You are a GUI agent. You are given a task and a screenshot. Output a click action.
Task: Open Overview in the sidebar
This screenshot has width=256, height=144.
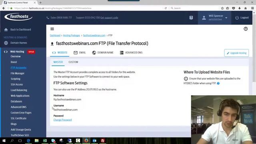tap(16, 56)
